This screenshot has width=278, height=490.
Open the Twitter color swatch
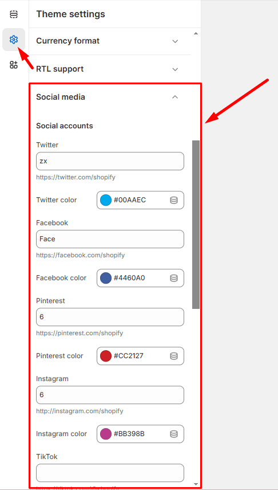[106, 200]
